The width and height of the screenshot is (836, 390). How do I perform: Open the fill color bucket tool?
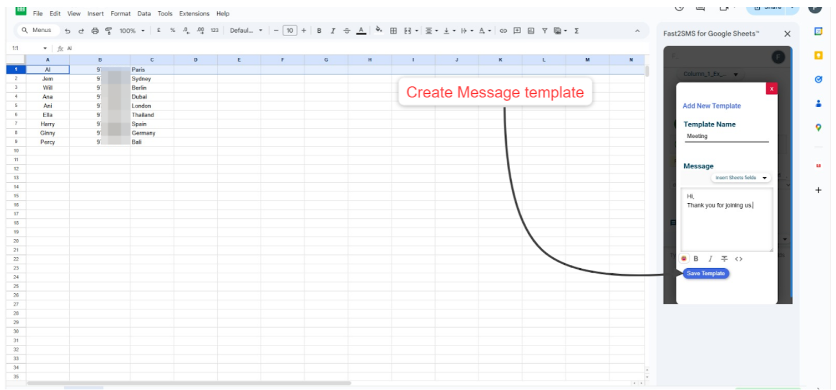tap(378, 30)
